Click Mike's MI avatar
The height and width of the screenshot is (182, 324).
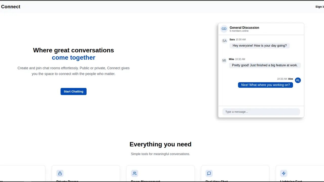(x=224, y=61)
